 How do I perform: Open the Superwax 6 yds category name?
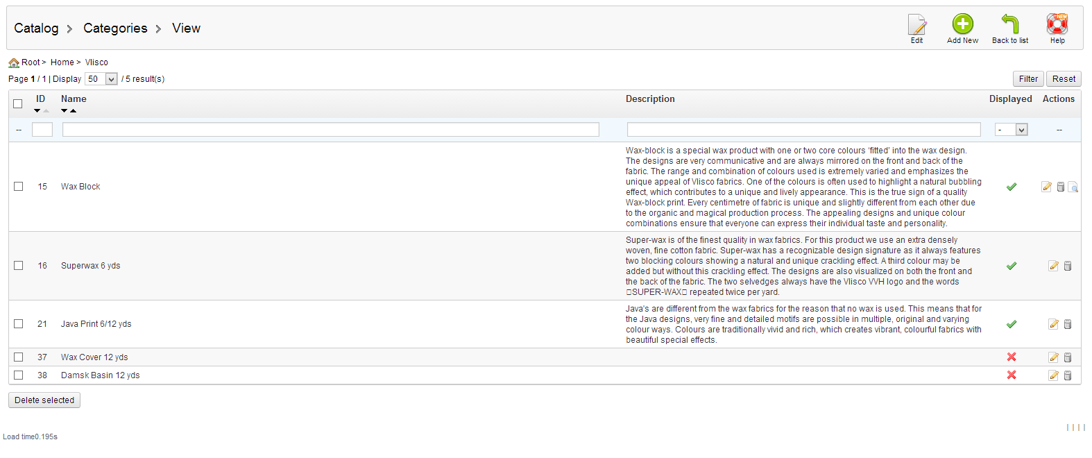(x=91, y=266)
